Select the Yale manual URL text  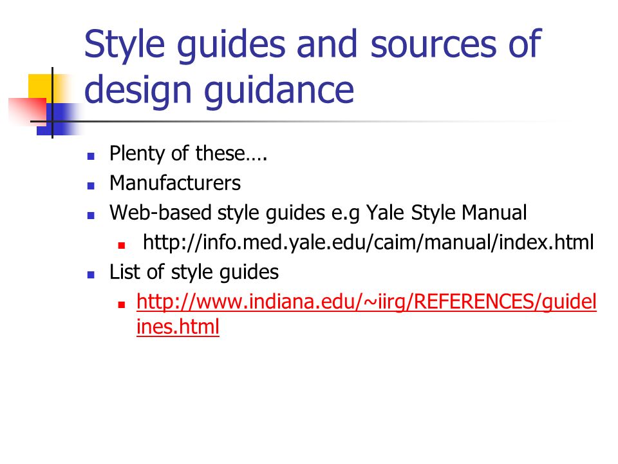tap(368, 242)
